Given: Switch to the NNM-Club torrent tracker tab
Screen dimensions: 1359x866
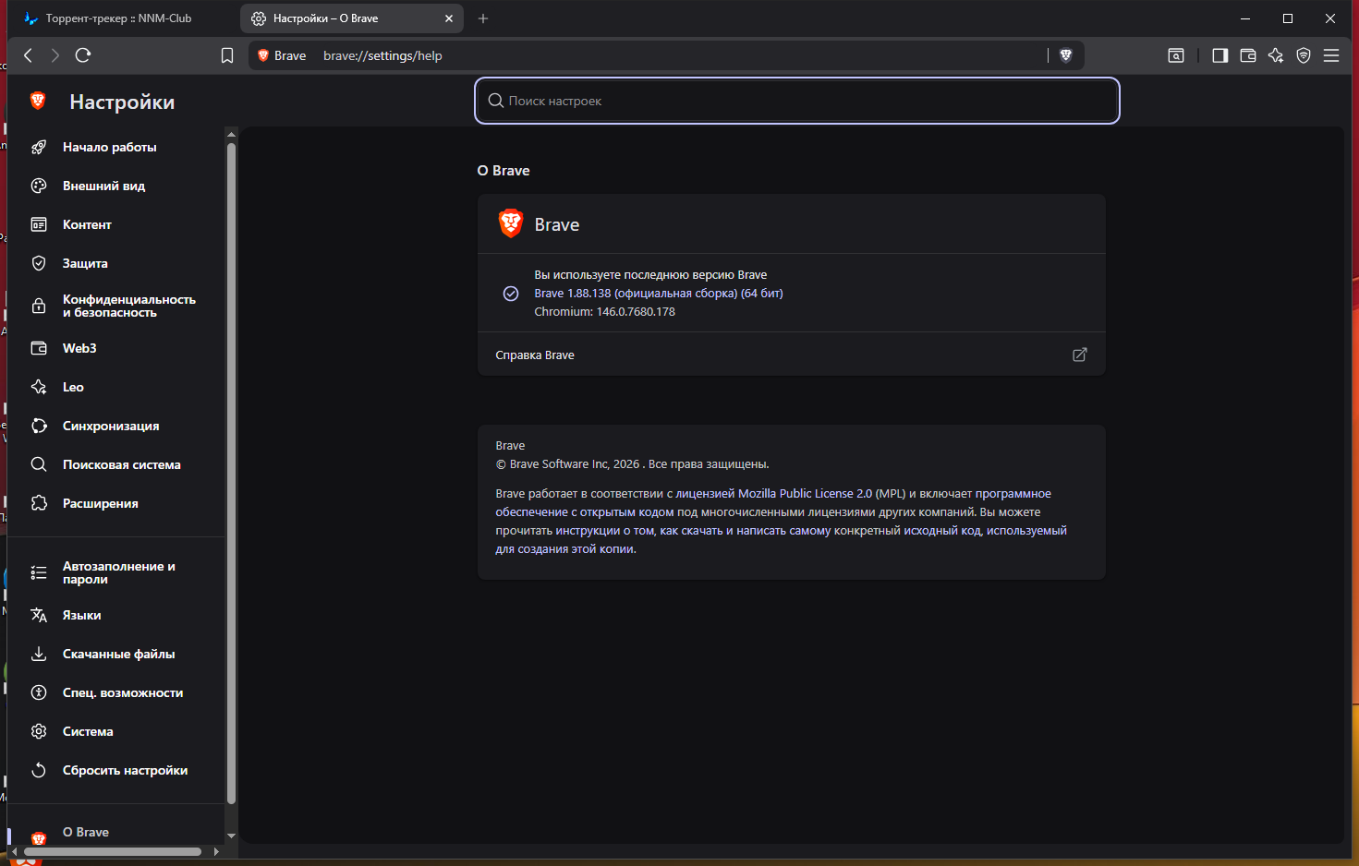Looking at the screenshot, I should [x=118, y=18].
